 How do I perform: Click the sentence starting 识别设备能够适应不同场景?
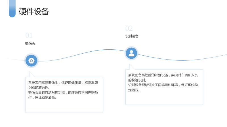click(163, 87)
